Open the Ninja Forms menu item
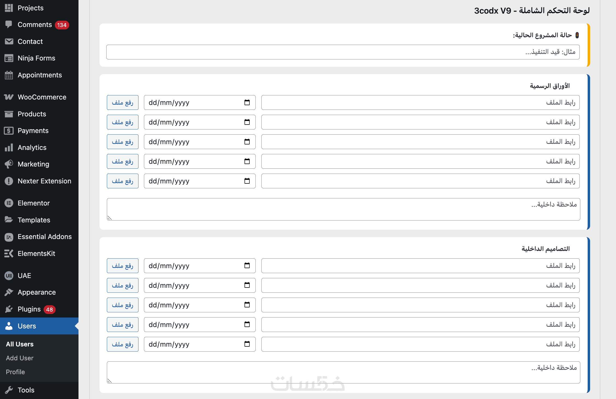The height and width of the screenshot is (399, 616). pyautogui.click(x=36, y=58)
